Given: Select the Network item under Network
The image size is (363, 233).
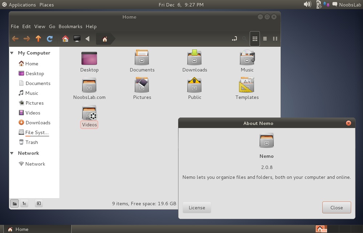Looking at the screenshot, I should pos(32,164).
